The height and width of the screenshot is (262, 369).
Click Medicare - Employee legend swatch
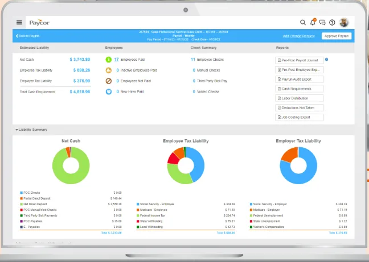pyautogui.click(x=138, y=210)
